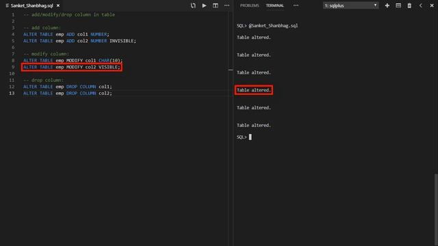Image resolution: width=438 pixels, height=246 pixels.
Task: Click the compare changes icon in editor toolbar
Action: [x=193, y=5]
